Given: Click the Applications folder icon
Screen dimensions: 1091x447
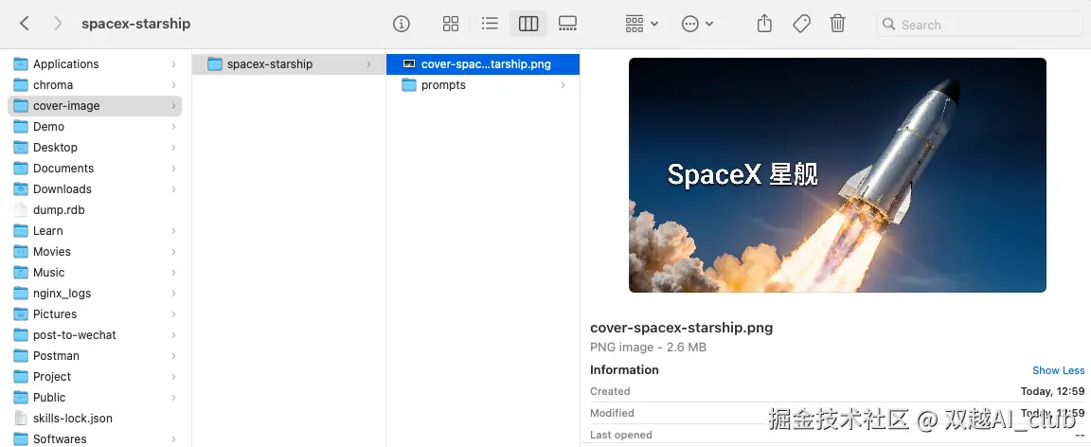Looking at the screenshot, I should (21, 64).
